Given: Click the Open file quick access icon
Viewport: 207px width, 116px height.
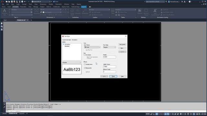Looking at the screenshot, I should click(x=9, y=2).
